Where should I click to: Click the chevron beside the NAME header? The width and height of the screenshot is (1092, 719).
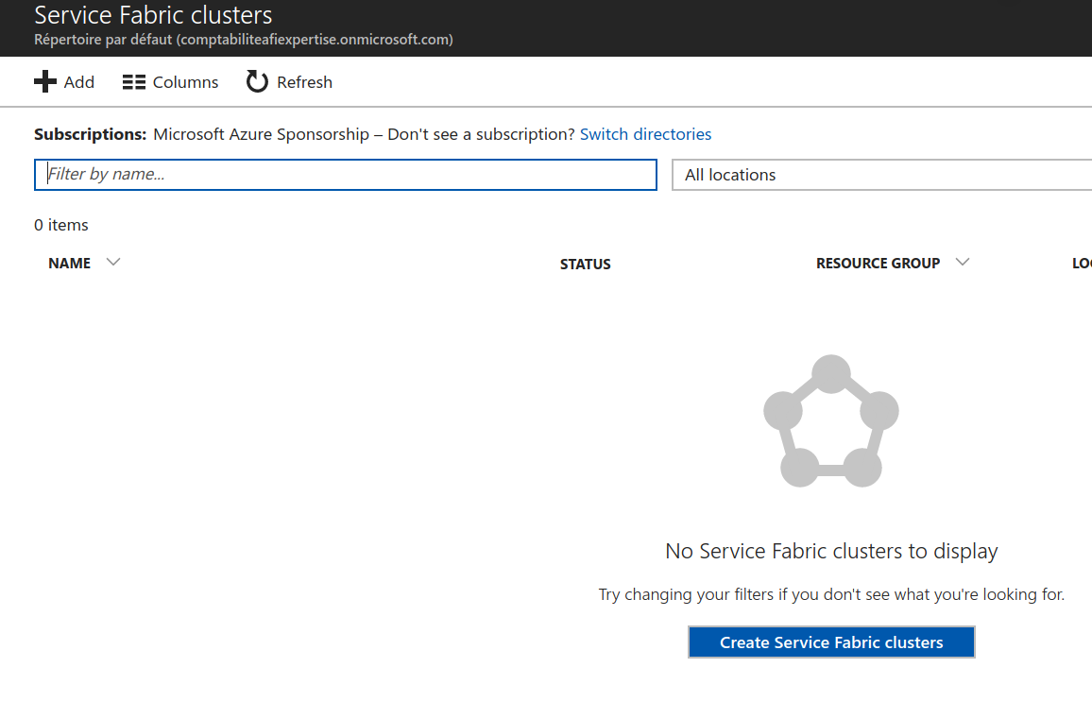[113, 262]
